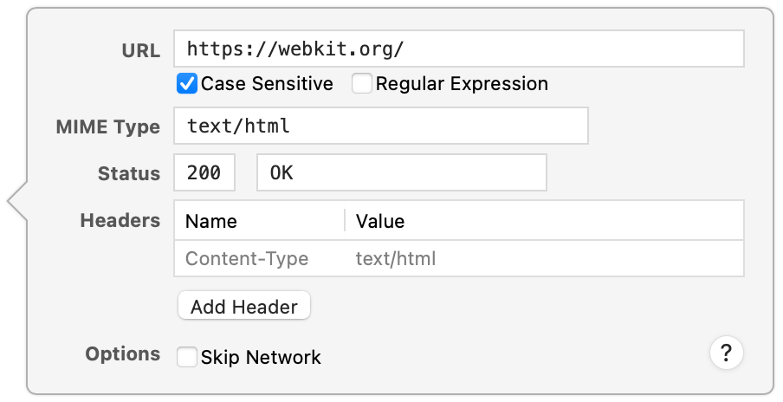Select the Content-Type header name cell
Screen dimensions: 783x402
[247, 258]
